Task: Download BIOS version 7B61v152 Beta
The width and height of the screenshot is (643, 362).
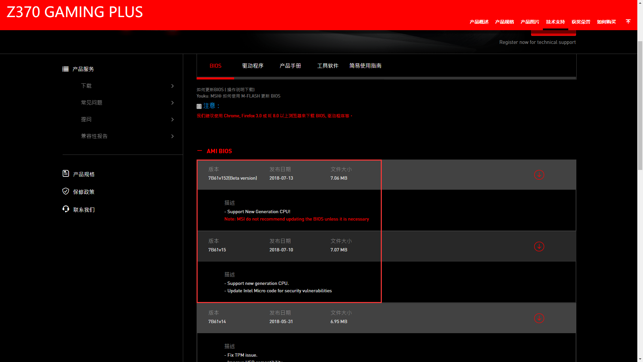Action: point(539,175)
